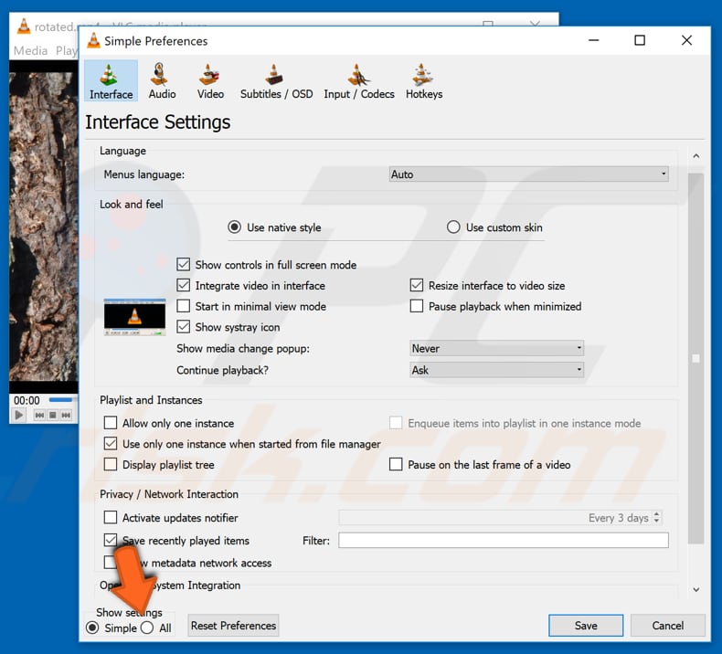Viewport: 722px width, 654px height.
Task: Open the Hotkeys settings category
Action: (x=424, y=81)
